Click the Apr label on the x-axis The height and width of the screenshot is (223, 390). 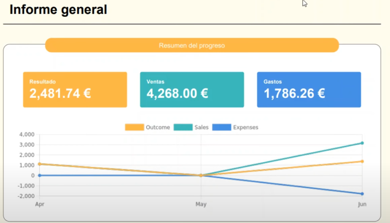(39, 204)
